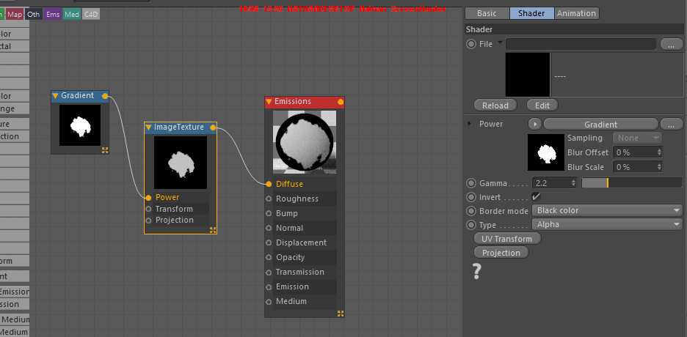Image resolution: width=687 pixels, height=337 pixels.
Task: Click the Gradient node resize corner icon
Action: click(105, 150)
